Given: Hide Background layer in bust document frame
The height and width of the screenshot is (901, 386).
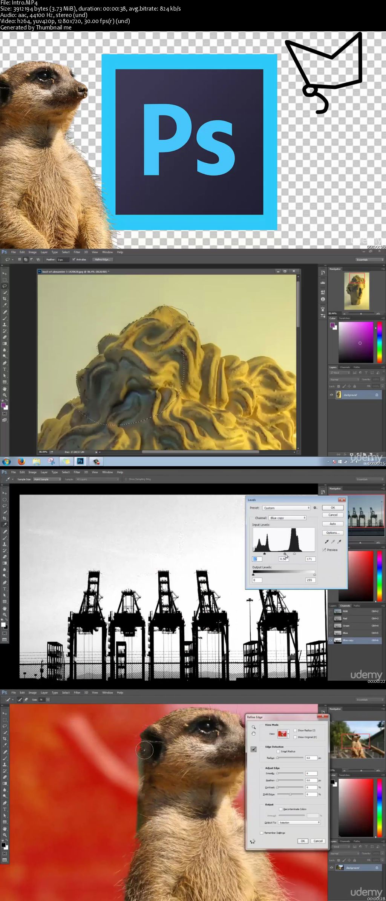Looking at the screenshot, I should click(331, 395).
